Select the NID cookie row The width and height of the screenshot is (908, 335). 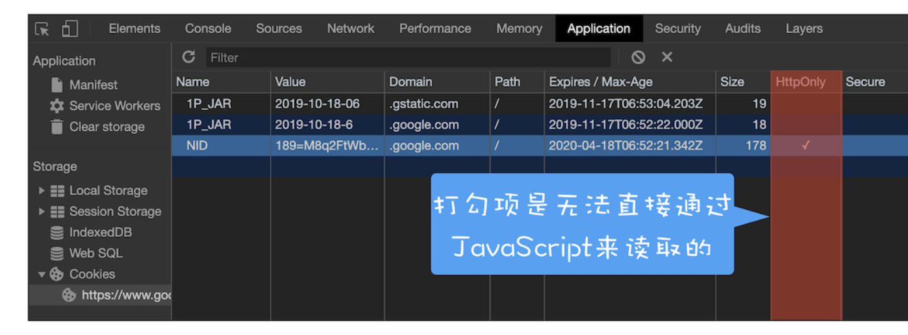click(540, 145)
